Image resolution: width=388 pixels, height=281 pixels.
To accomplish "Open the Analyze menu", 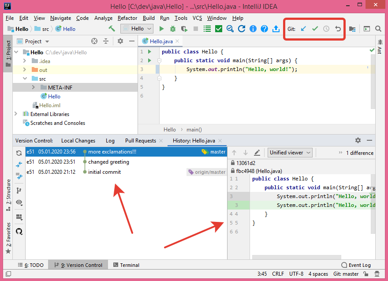I will [x=104, y=18].
